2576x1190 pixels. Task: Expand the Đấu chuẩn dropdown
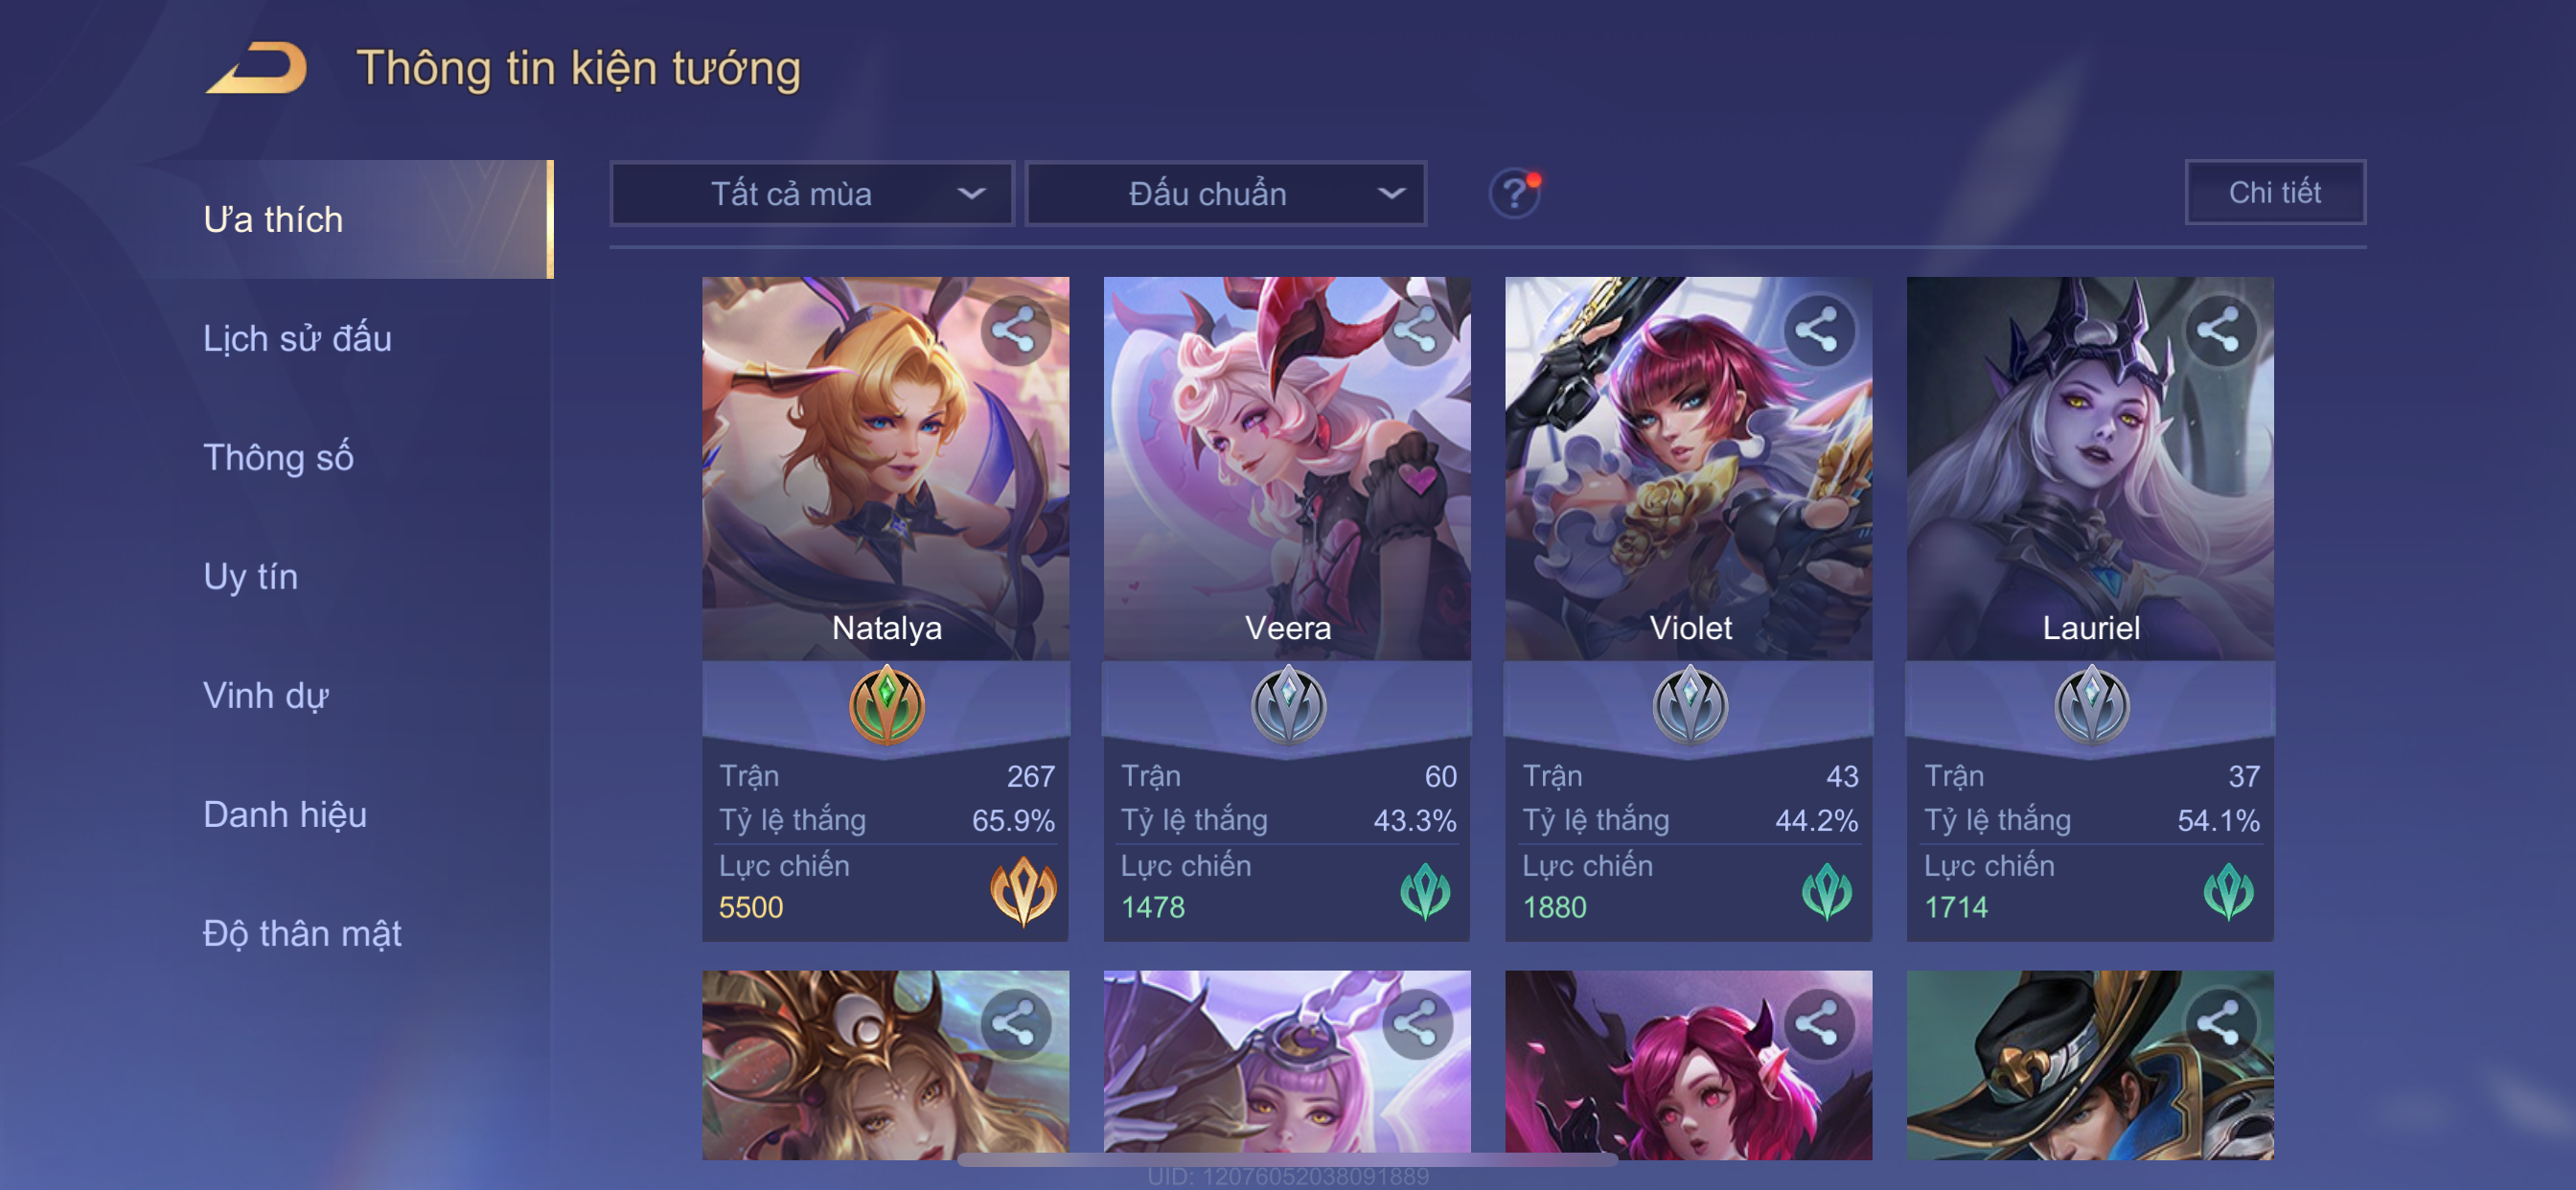(x=1226, y=193)
